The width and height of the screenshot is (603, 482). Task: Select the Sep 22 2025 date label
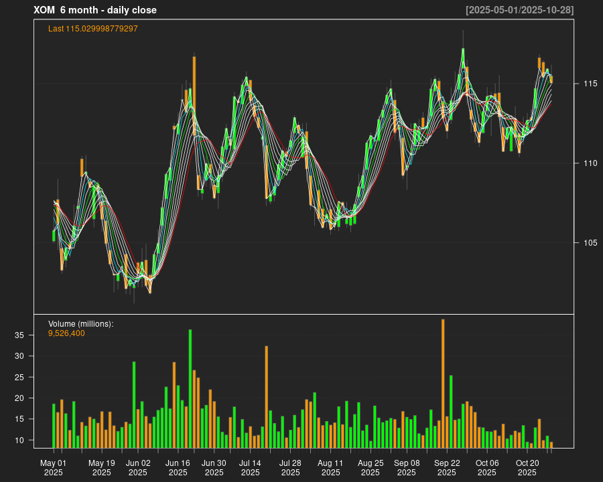[447, 467]
